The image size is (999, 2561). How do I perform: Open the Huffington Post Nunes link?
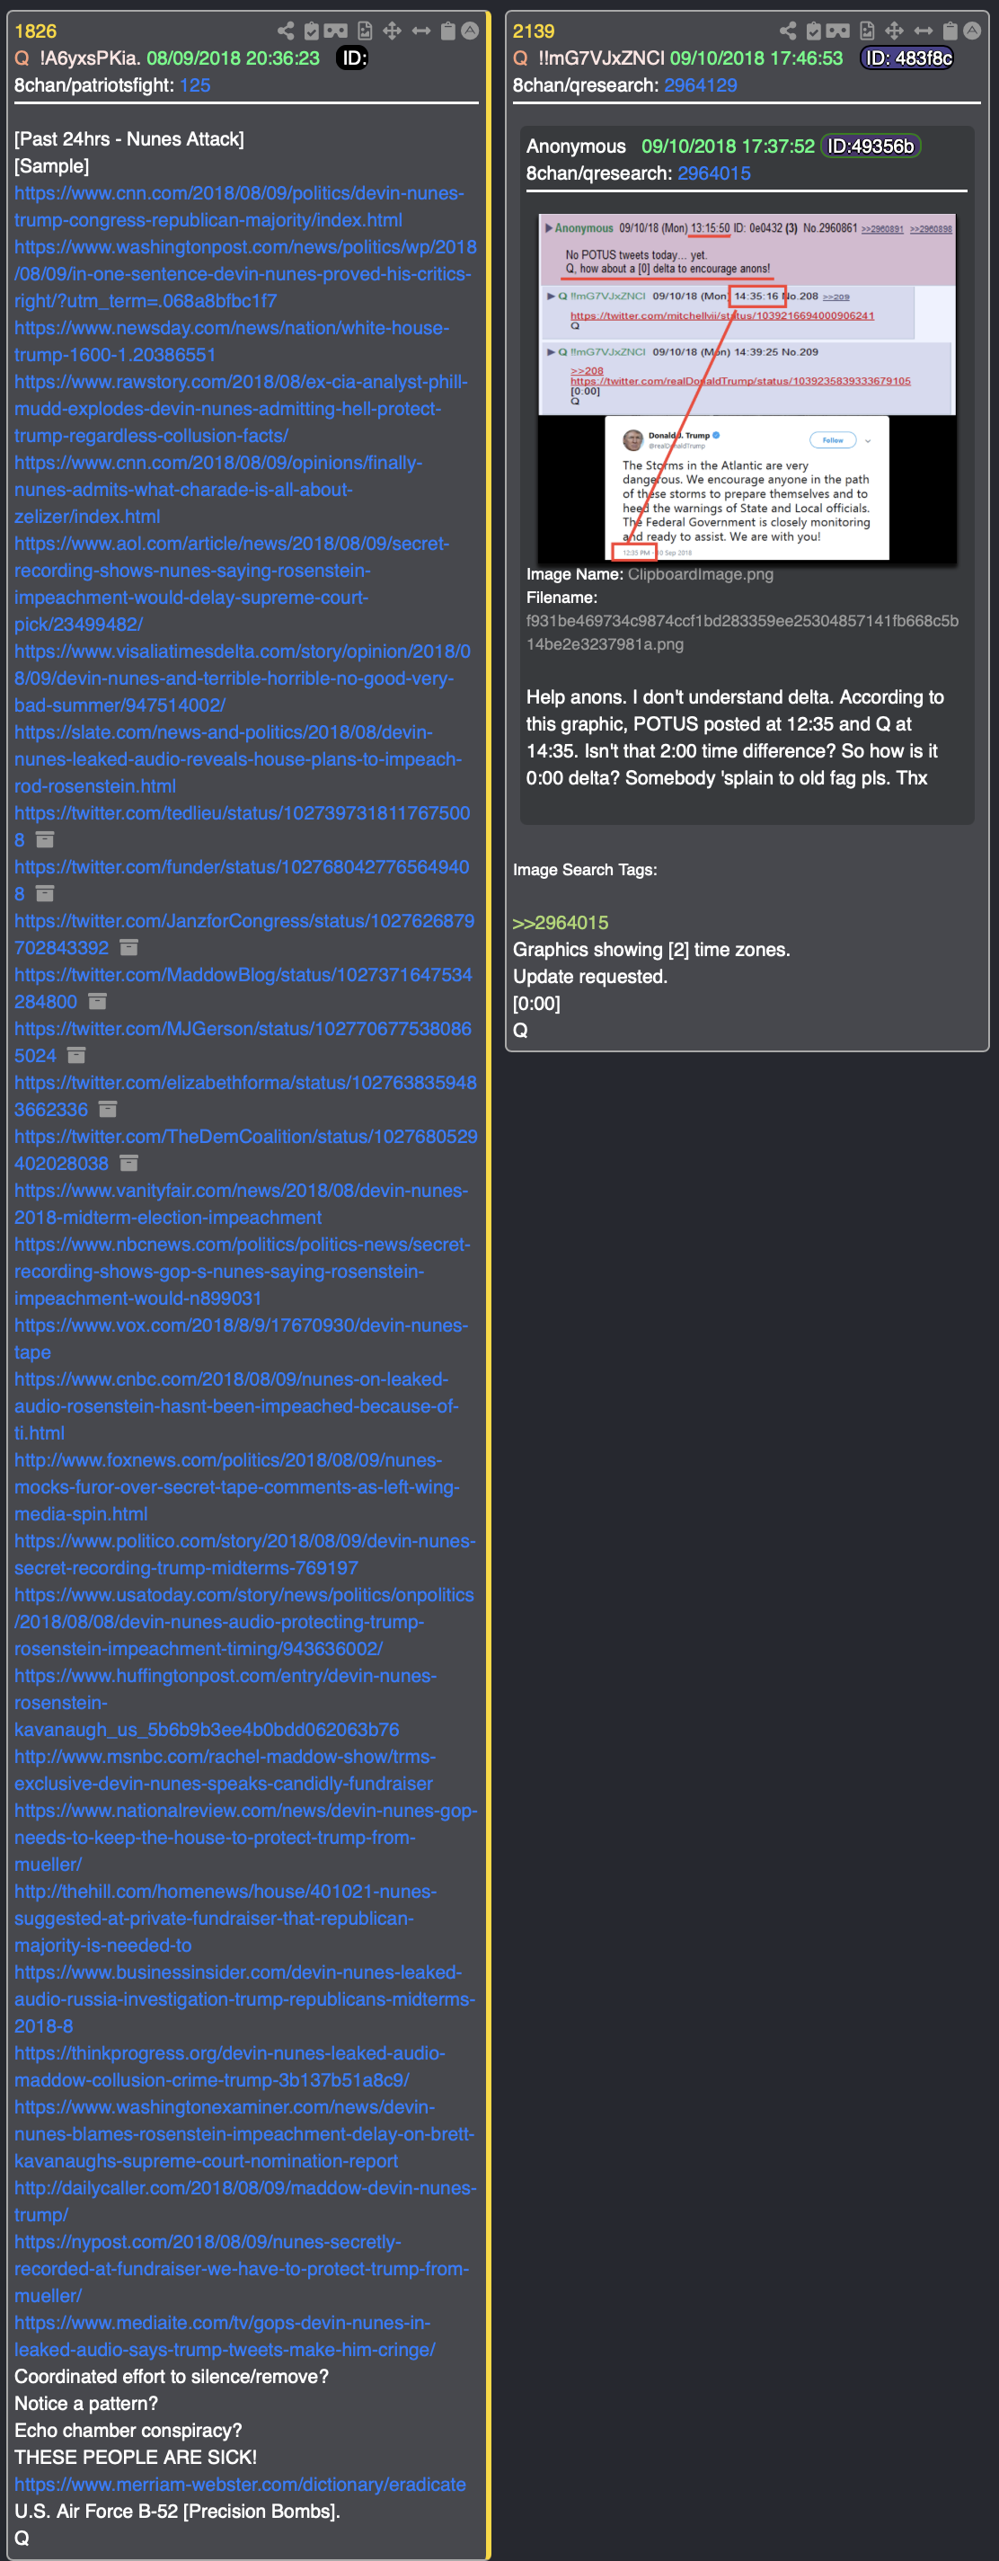[x=225, y=1702]
